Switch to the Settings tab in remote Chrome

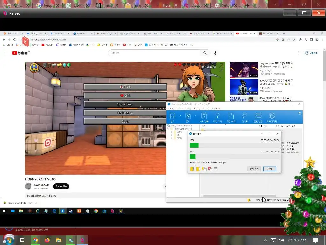[x=36, y=33]
